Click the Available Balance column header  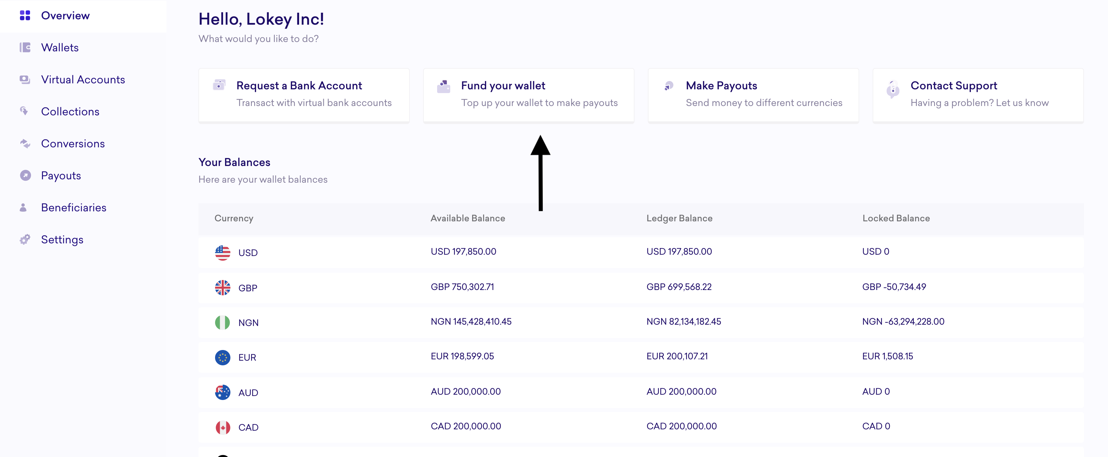467,218
